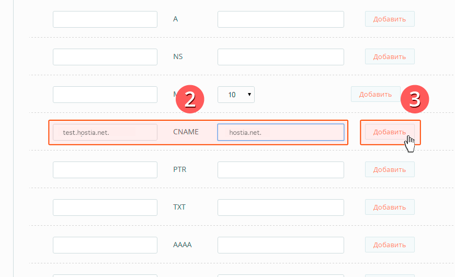Click the Добавить button for AAAA record
Viewport: 455px width, 277px height.
point(390,245)
